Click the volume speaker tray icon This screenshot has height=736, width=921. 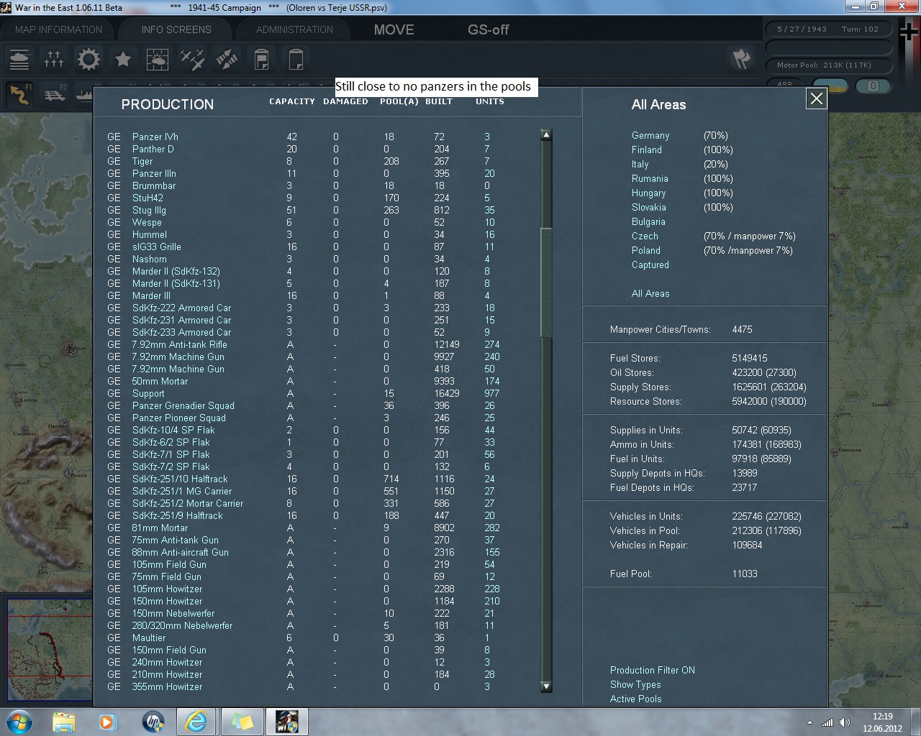point(845,722)
